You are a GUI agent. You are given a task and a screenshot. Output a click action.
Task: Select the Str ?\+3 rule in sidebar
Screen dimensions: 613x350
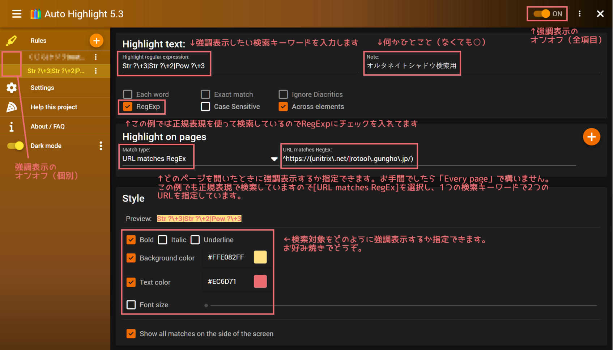56,71
